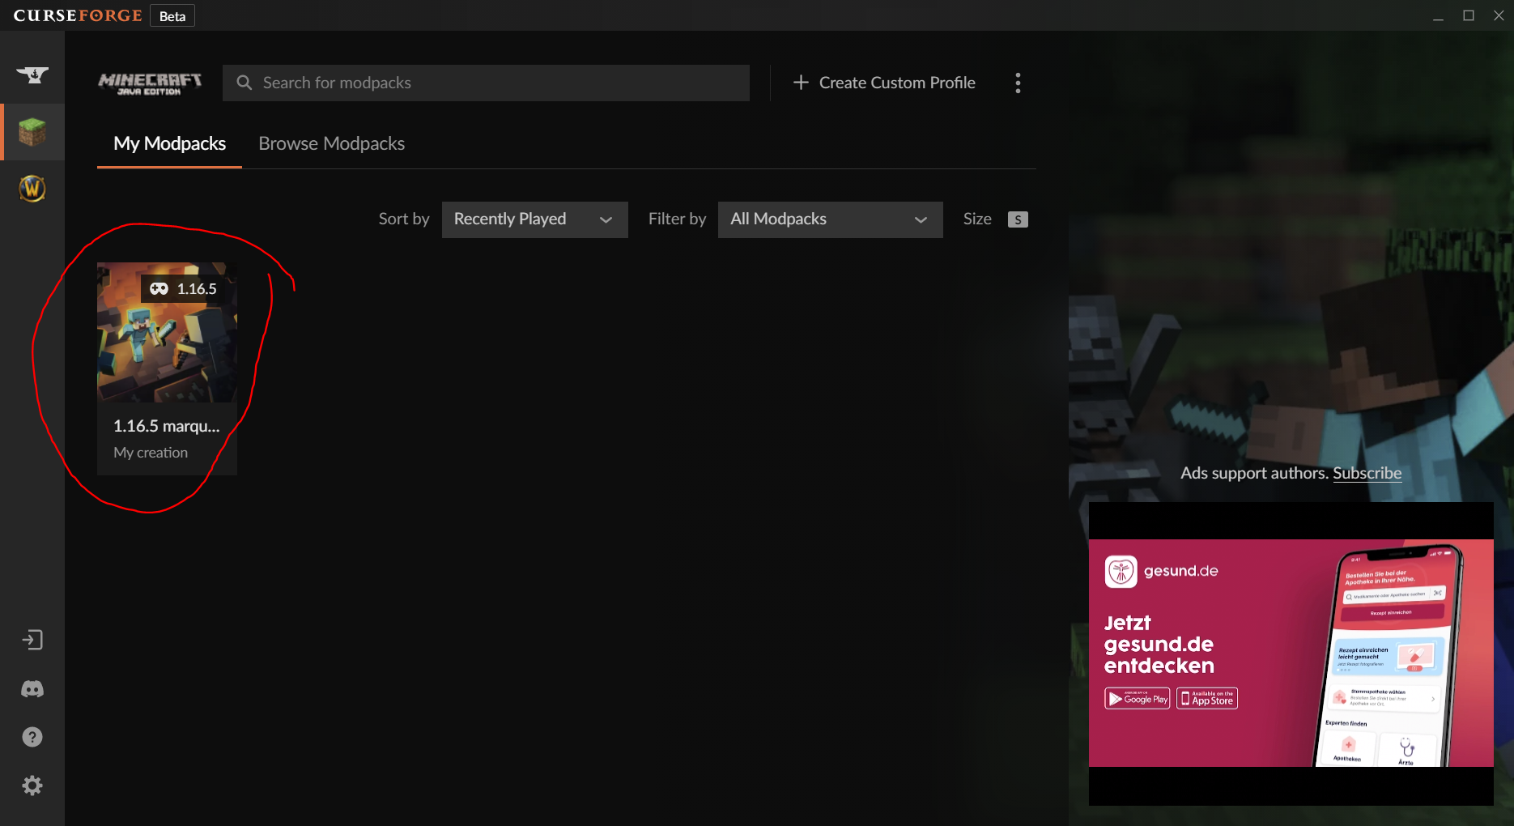The image size is (1514, 826).
Task: Select the World of Warcraft game icon
Action: [x=32, y=189]
